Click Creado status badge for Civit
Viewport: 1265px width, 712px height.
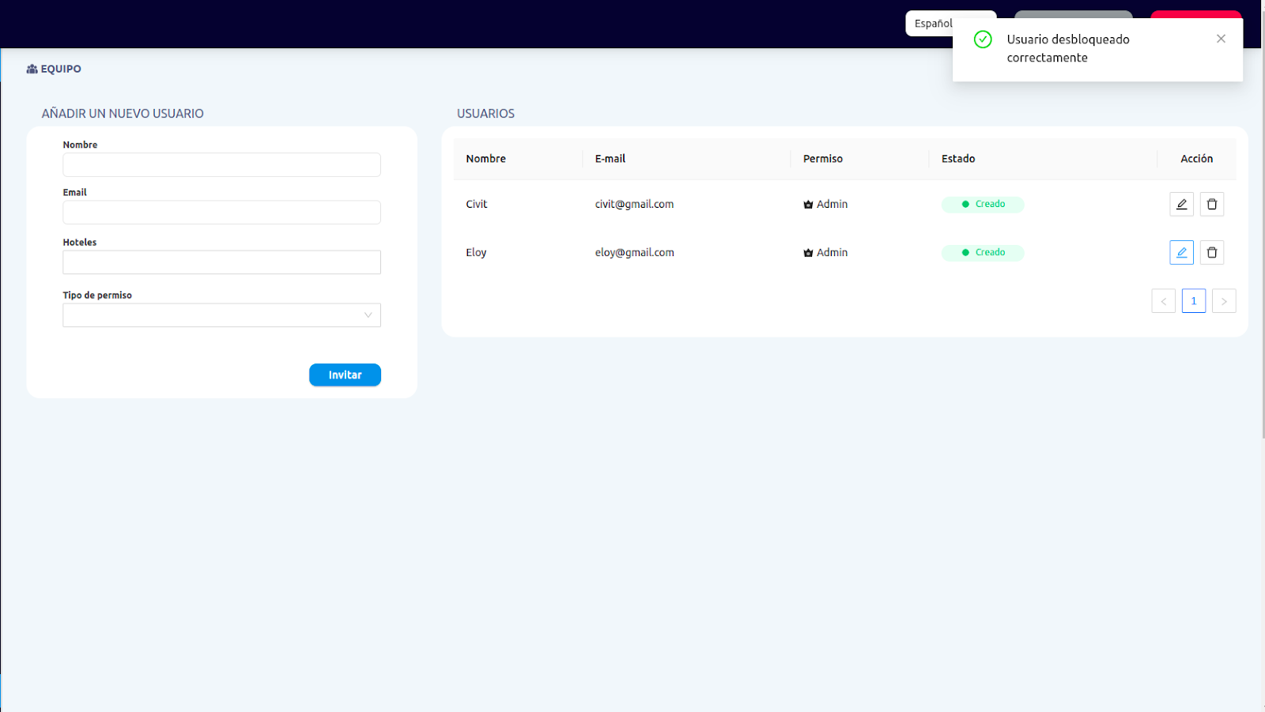click(983, 204)
